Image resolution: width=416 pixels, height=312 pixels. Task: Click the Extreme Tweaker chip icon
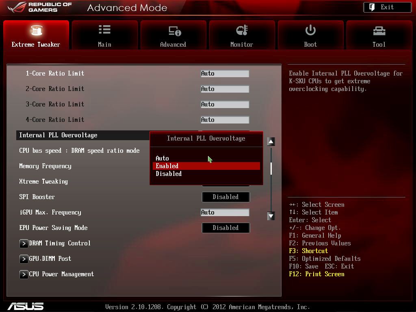tap(36, 30)
